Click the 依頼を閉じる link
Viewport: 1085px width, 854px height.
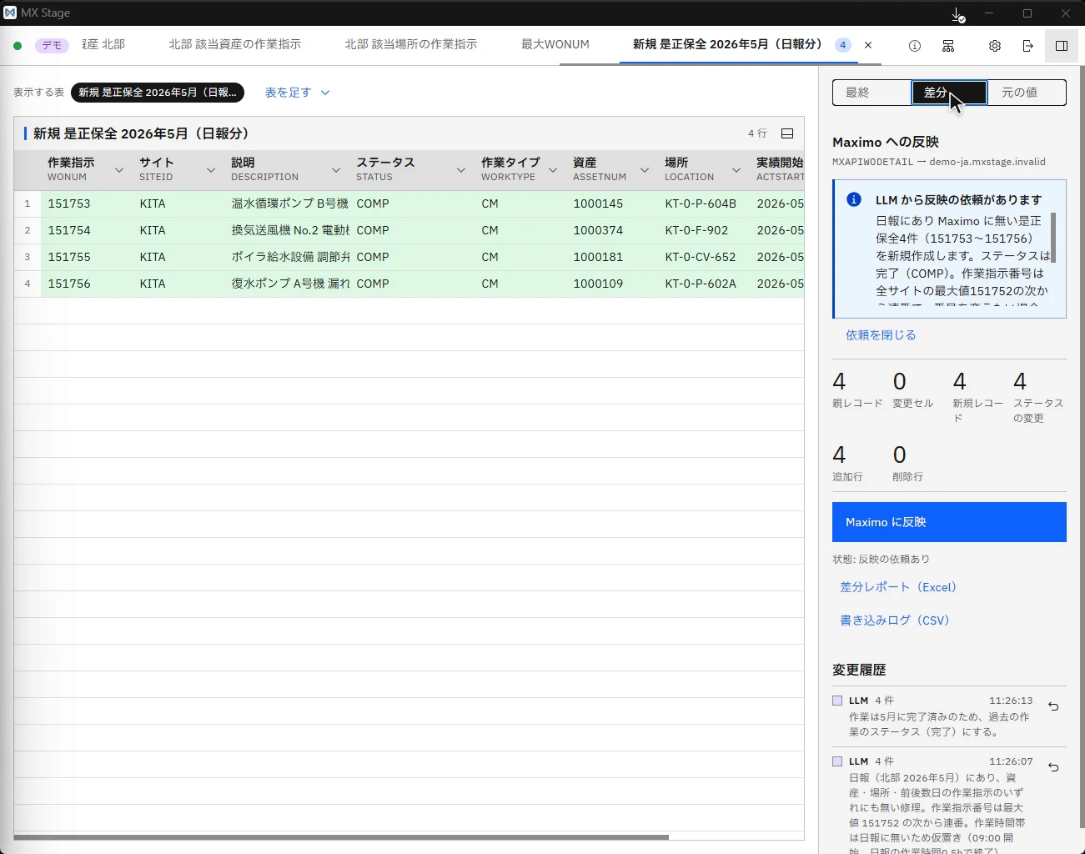pos(881,335)
